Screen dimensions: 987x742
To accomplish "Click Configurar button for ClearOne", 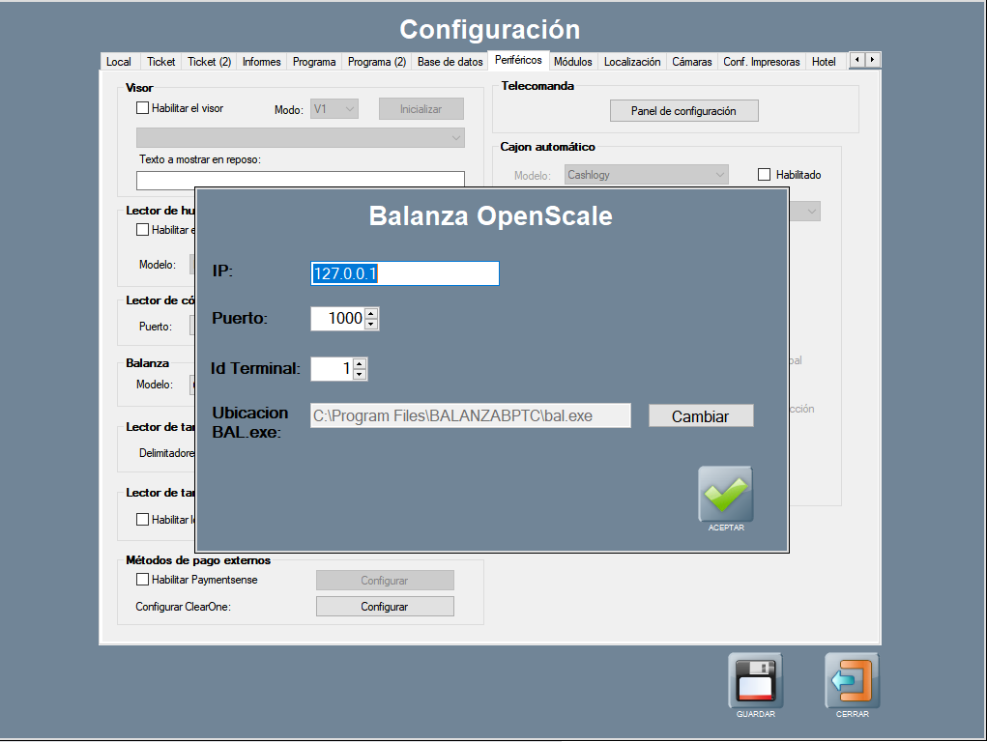I will click(385, 607).
